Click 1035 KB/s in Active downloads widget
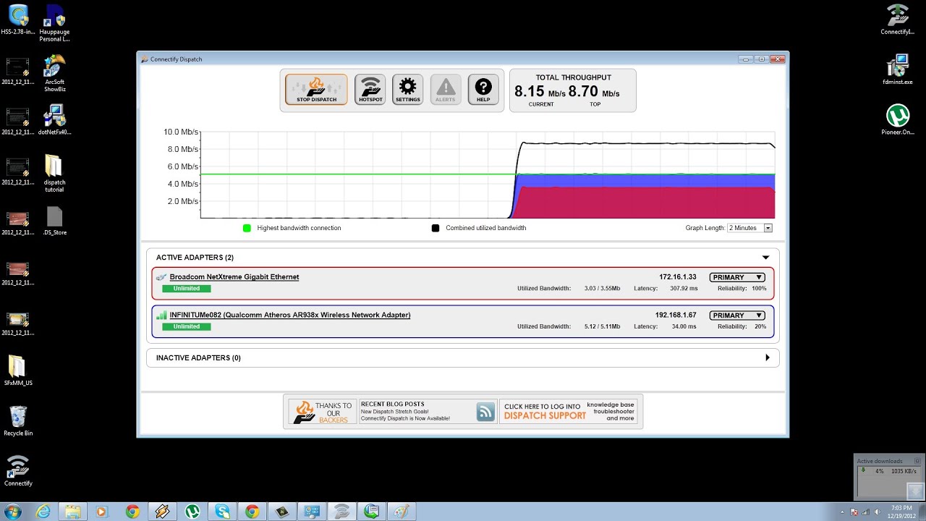 tap(904, 471)
